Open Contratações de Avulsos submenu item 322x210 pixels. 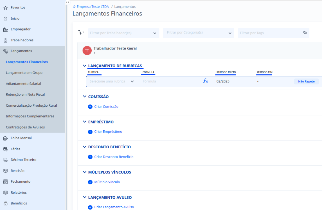pyautogui.click(x=25, y=127)
